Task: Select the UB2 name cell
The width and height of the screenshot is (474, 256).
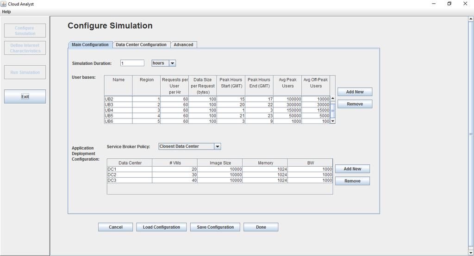Action: tap(118, 99)
